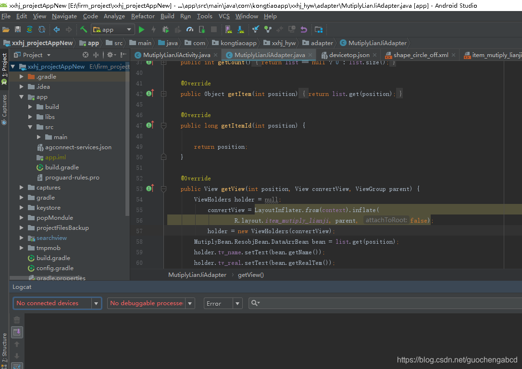The width and height of the screenshot is (522, 369).
Task: Collapse the app module folder
Action: tap(21, 97)
